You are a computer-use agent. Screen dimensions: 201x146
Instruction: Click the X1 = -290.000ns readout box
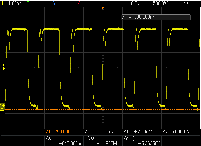pos(156,17)
